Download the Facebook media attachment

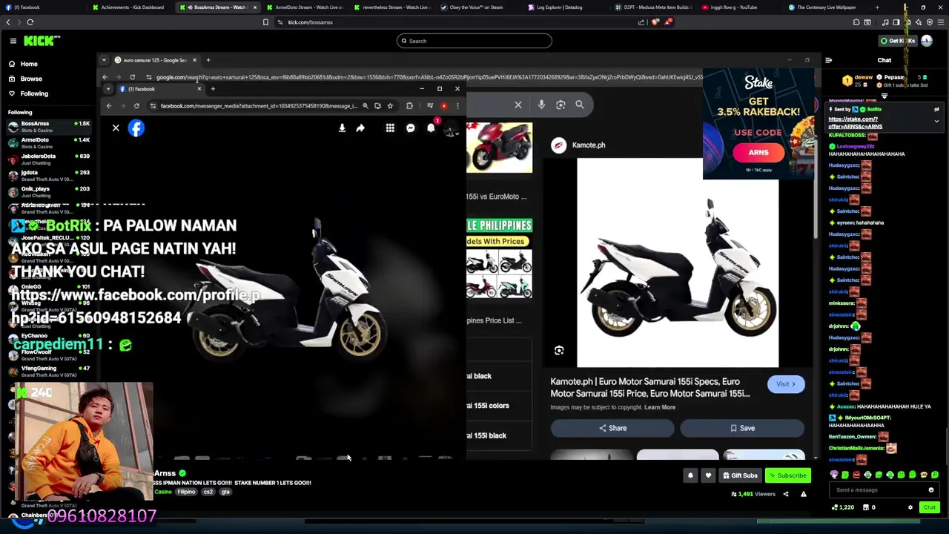point(342,128)
